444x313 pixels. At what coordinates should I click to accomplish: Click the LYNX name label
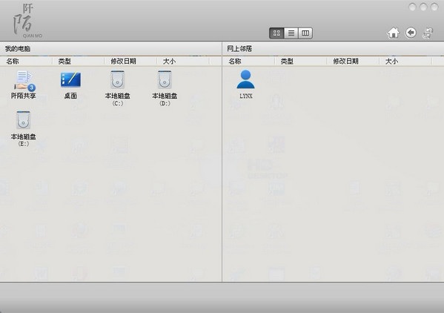point(246,96)
